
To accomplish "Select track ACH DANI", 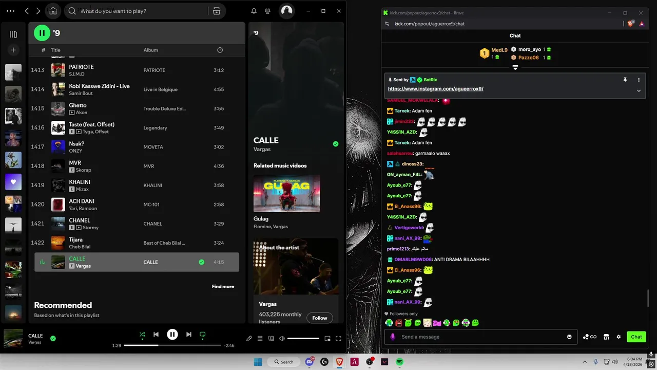I will click(x=137, y=205).
